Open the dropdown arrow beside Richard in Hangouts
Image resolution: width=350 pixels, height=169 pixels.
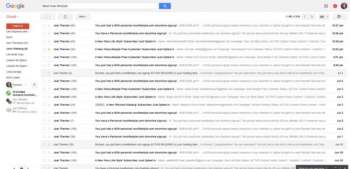pos(26,85)
